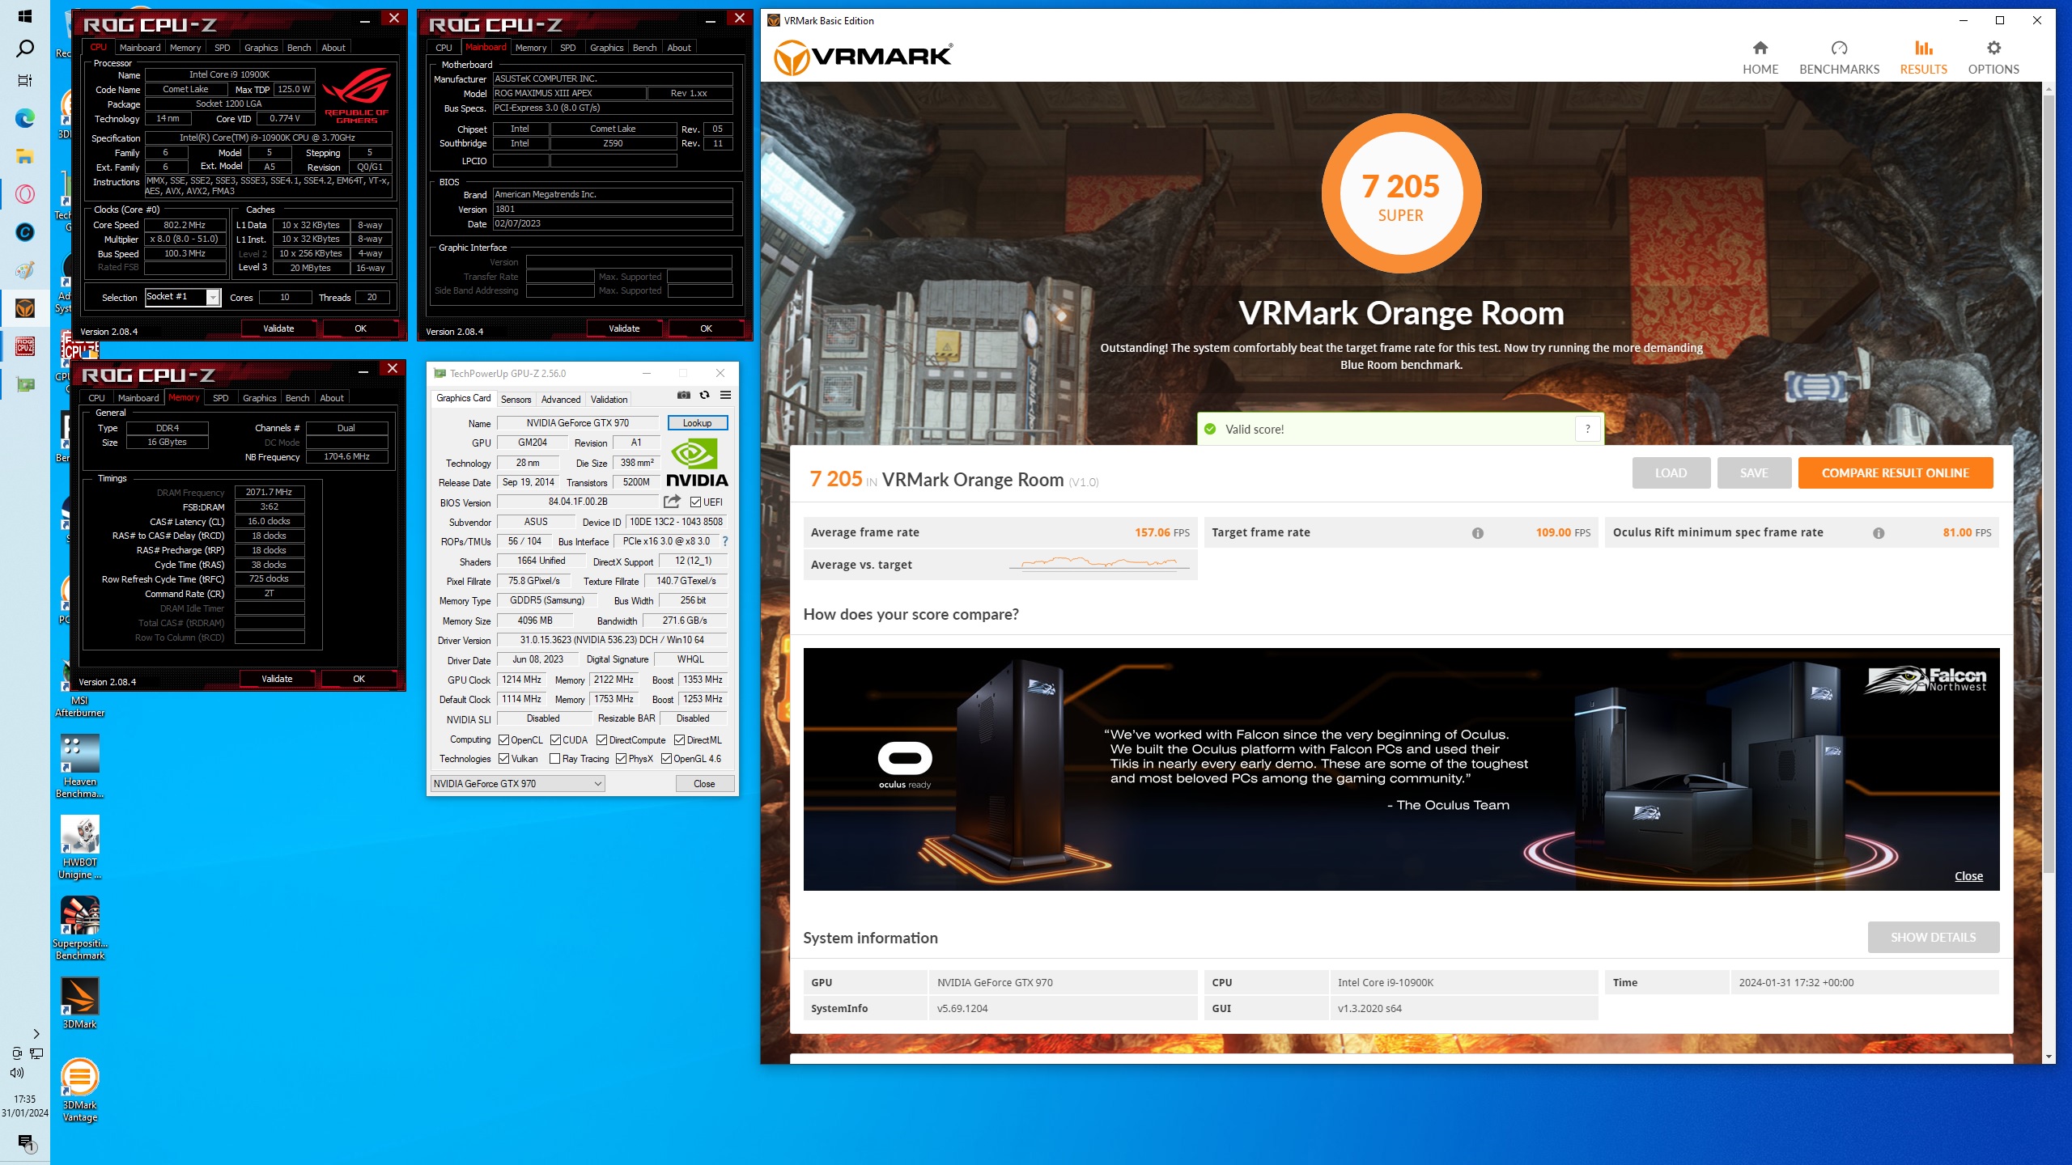Image resolution: width=2072 pixels, height=1165 pixels.
Task: Switch to Advanced tab in GPU-Z
Action: (560, 400)
